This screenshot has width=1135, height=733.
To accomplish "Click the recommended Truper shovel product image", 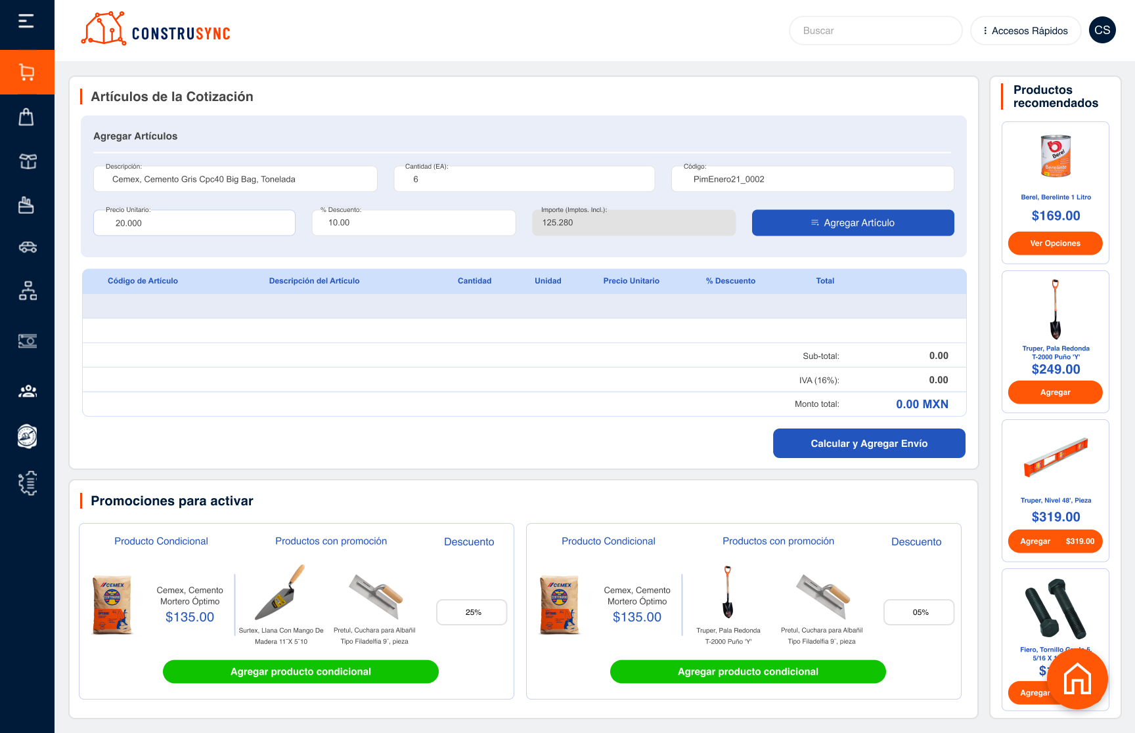I will 1056,308.
